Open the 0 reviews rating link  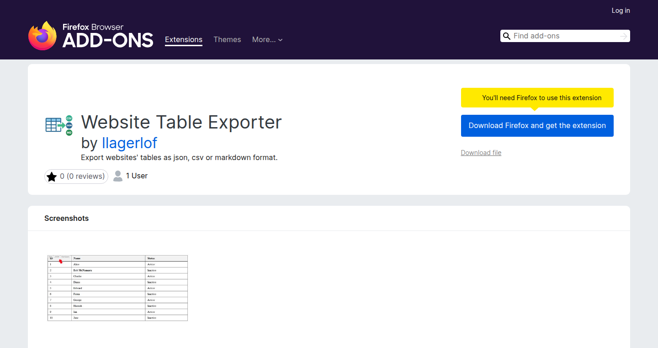pyautogui.click(x=76, y=177)
